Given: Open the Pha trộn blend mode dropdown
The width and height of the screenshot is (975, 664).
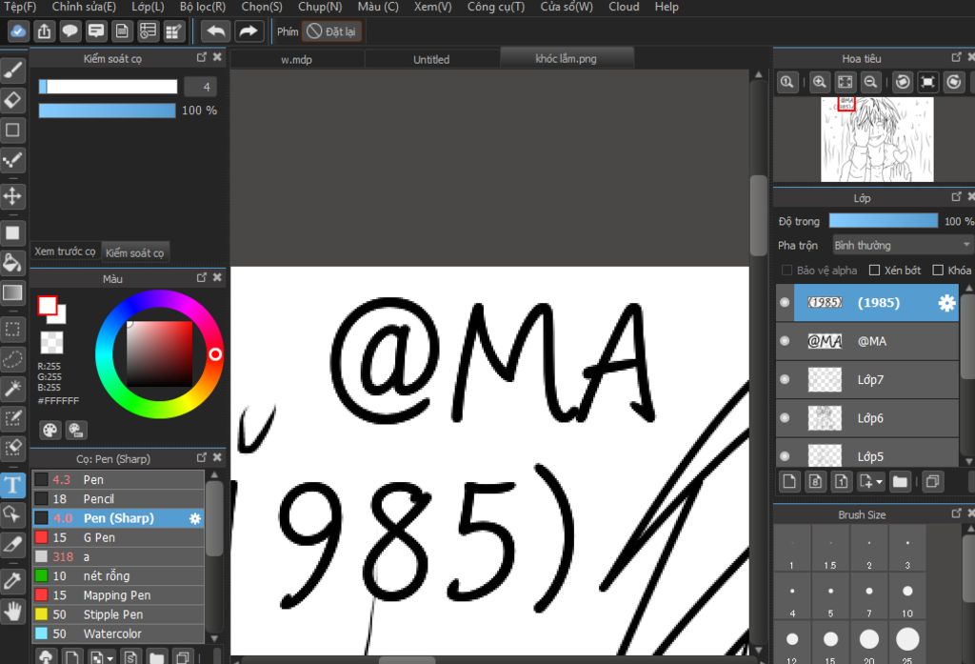Looking at the screenshot, I should (903, 245).
